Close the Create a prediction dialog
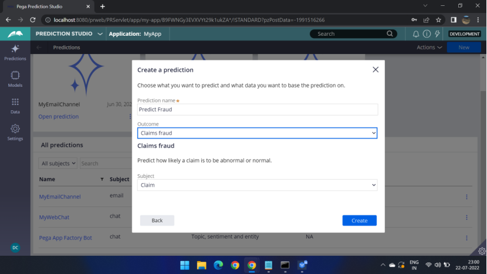487x274 pixels. click(376, 70)
